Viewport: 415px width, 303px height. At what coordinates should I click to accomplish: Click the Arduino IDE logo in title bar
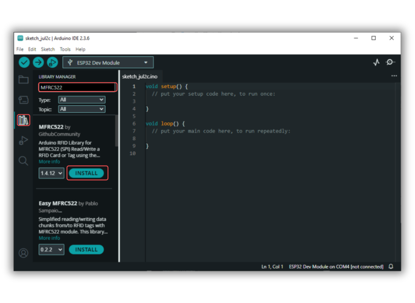20,38
